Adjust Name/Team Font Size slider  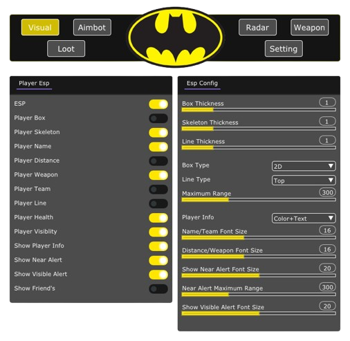259,237
